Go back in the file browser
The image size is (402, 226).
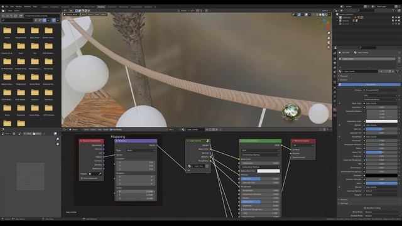tap(3, 16)
